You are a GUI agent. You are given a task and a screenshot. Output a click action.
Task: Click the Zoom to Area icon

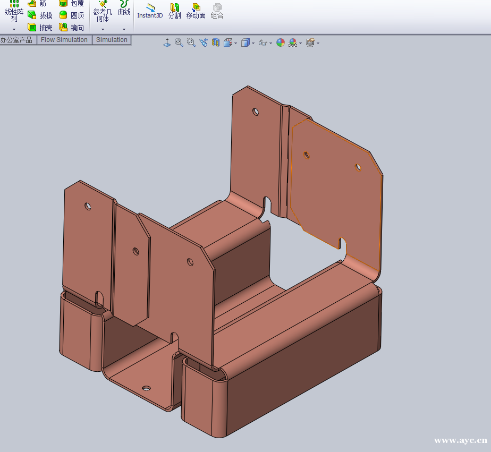tap(191, 42)
